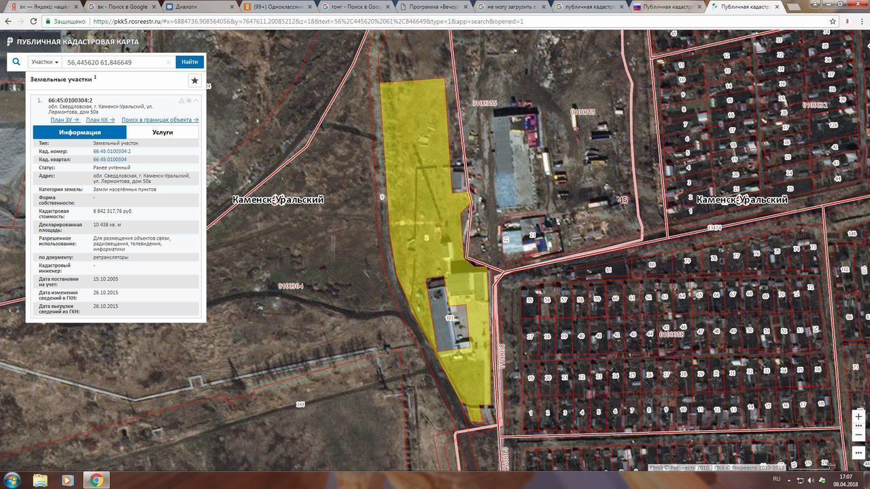Open the media player from the taskbar
Viewport: 870px width, 489px height.
[x=68, y=480]
